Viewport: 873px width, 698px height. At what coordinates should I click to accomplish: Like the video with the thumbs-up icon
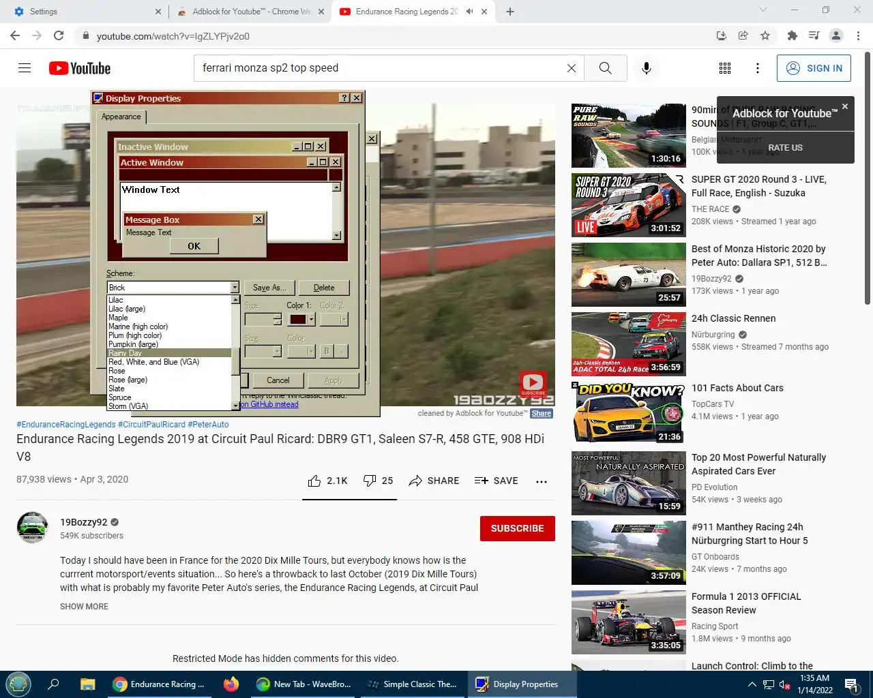[x=314, y=481]
